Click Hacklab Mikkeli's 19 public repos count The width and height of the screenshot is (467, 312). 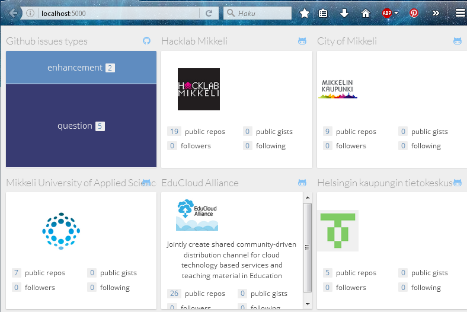click(174, 132)
